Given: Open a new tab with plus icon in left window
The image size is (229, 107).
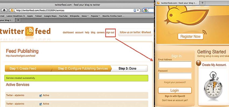Looking at the screenshot, I should (x=18, y=20).
